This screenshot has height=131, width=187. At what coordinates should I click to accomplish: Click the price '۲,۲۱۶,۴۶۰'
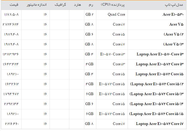[12, 124]
